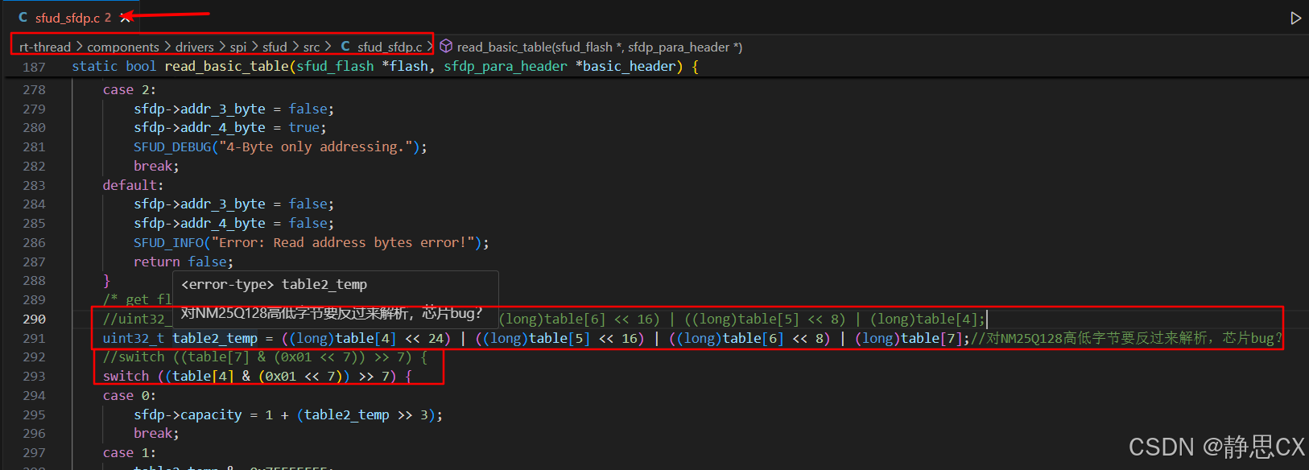The width and height of the screenshot is (1309, 470).
Task: Click 'switch' keyword on line 293
Action: coord(126,377)
